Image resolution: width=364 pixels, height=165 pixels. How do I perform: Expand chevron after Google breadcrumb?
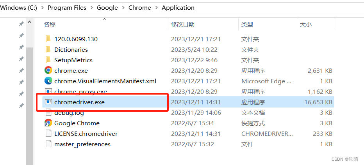(x=123, y=8)
